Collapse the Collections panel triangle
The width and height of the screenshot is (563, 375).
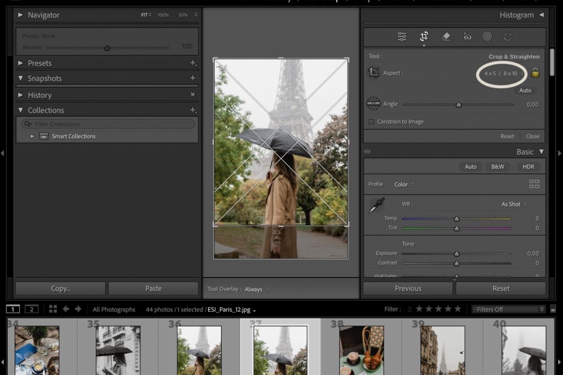20,110
